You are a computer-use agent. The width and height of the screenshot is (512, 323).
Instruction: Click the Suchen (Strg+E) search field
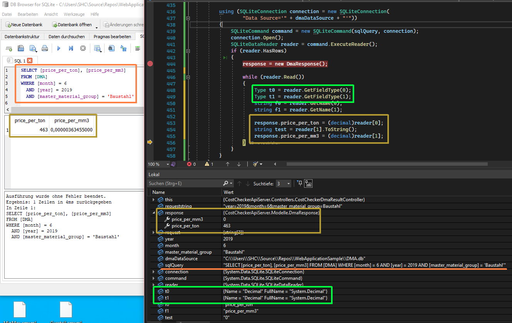pos(185,183)
